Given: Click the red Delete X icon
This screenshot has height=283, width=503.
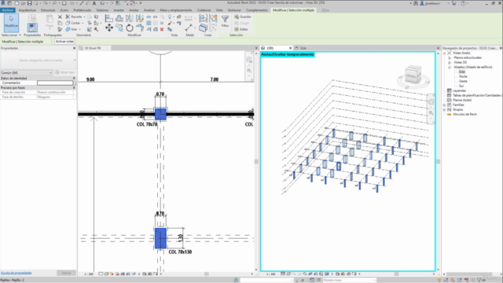Looking at the screenshot, I should (x=162, y=29).
